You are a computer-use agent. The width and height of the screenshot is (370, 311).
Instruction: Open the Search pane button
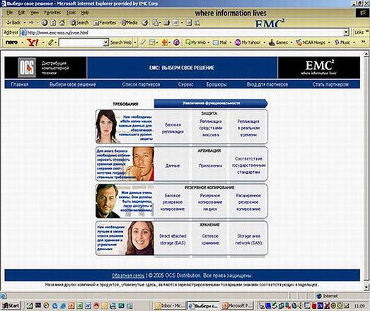(80, 23)
